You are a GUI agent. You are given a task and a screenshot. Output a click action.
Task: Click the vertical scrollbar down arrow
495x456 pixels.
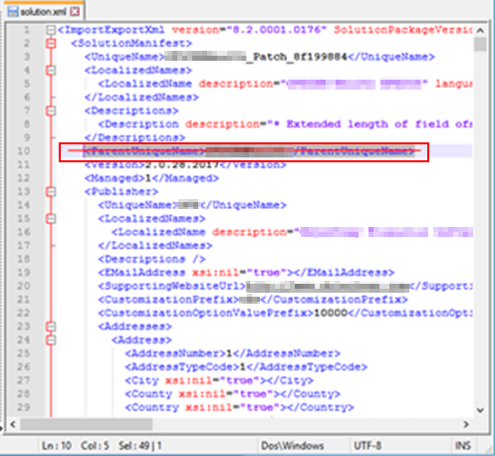480,410
